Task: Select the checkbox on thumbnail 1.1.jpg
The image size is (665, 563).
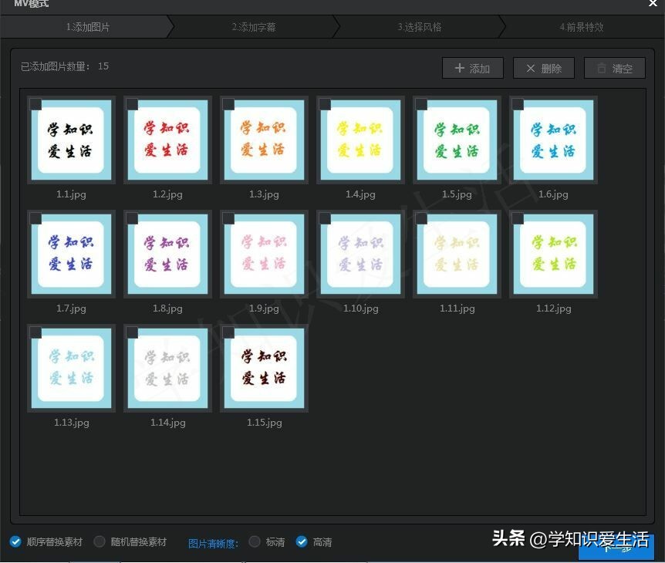Action: click(x=35, y=104)
